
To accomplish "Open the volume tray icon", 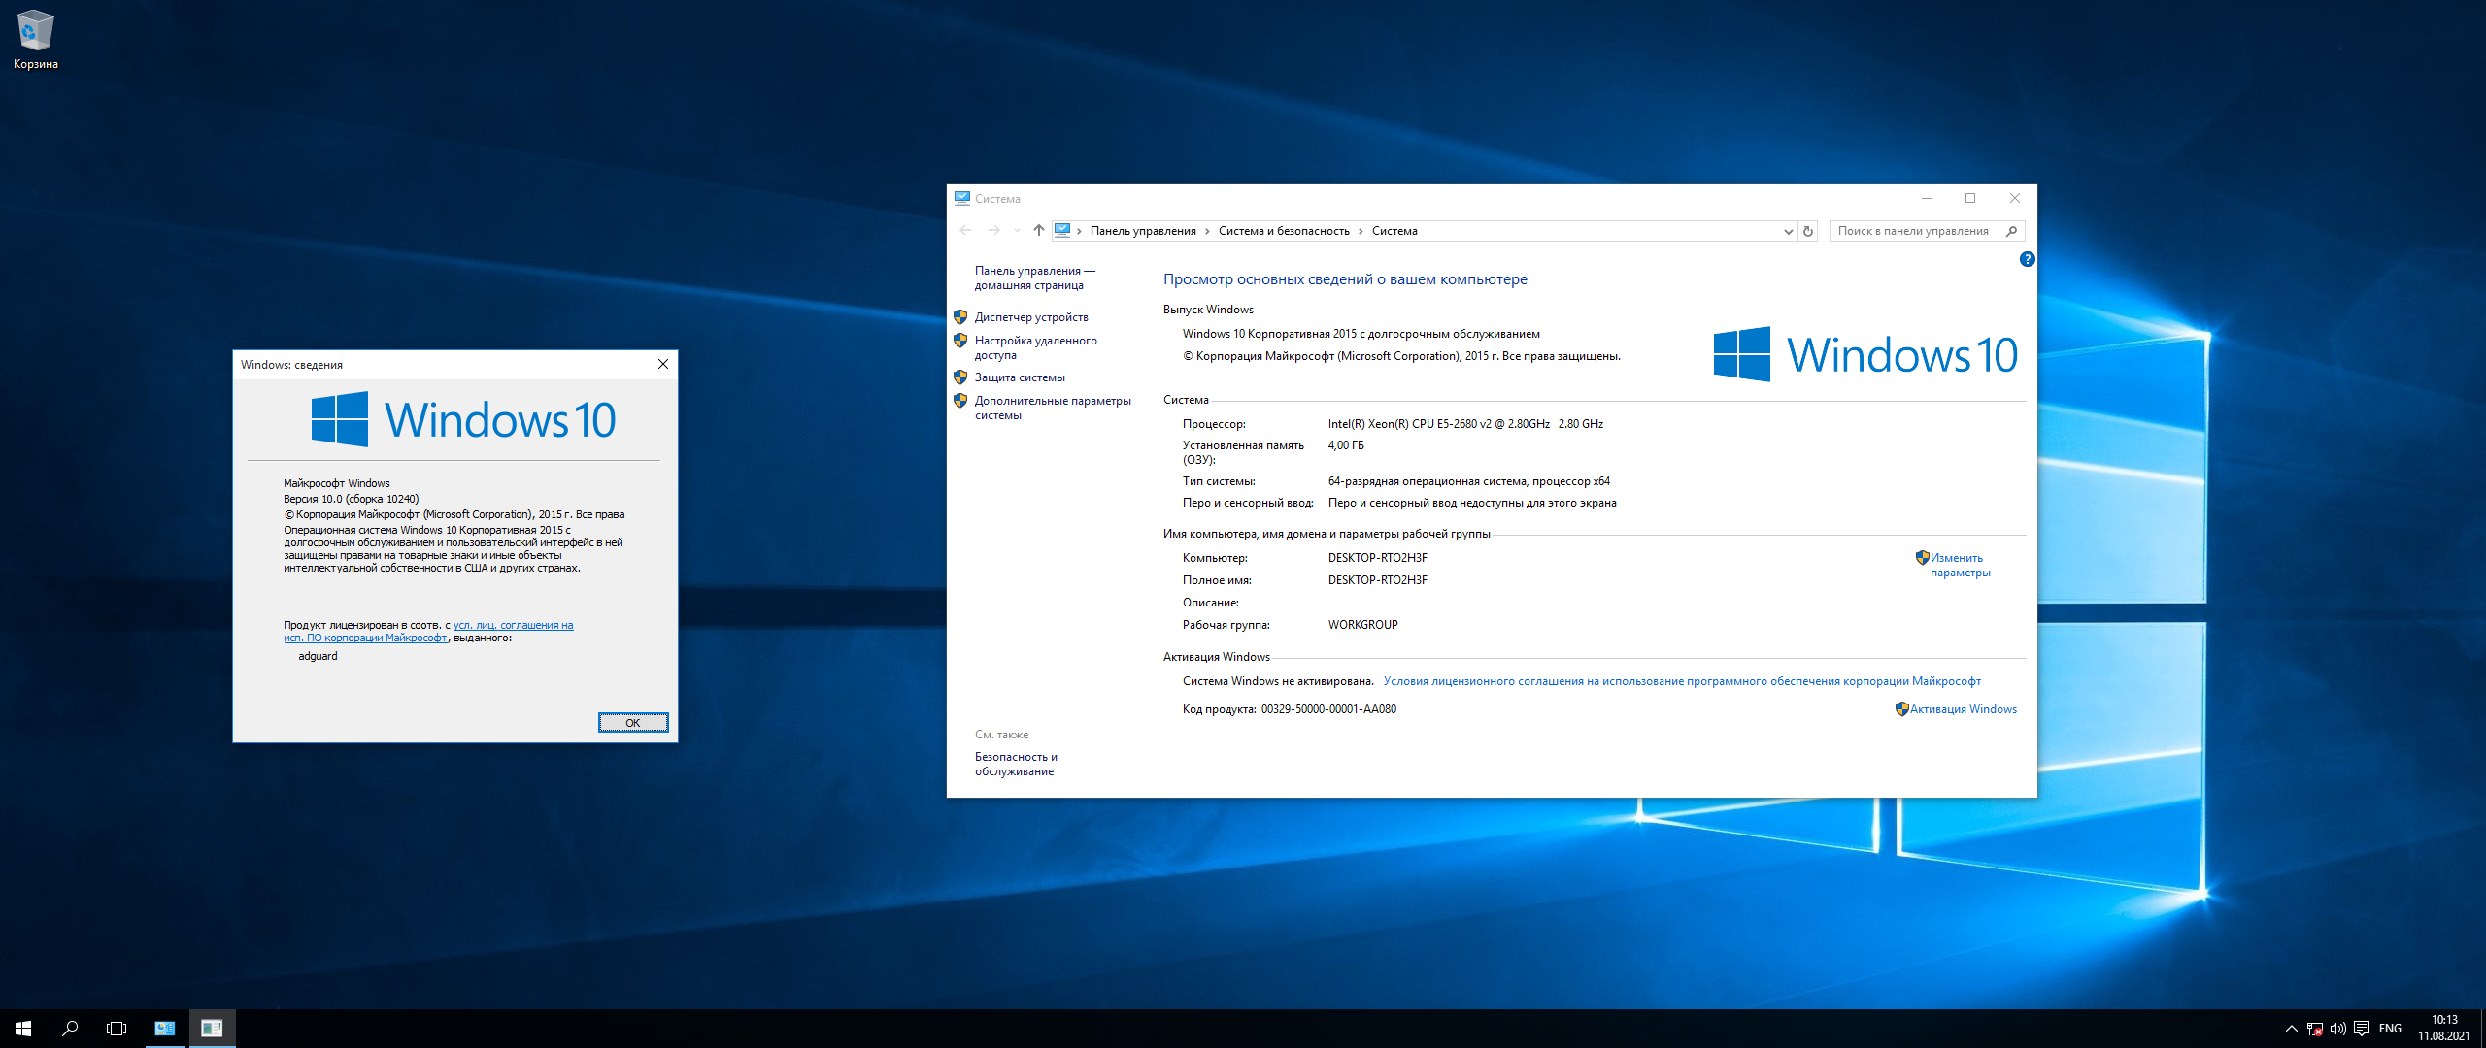I will click(2338, 1029).
